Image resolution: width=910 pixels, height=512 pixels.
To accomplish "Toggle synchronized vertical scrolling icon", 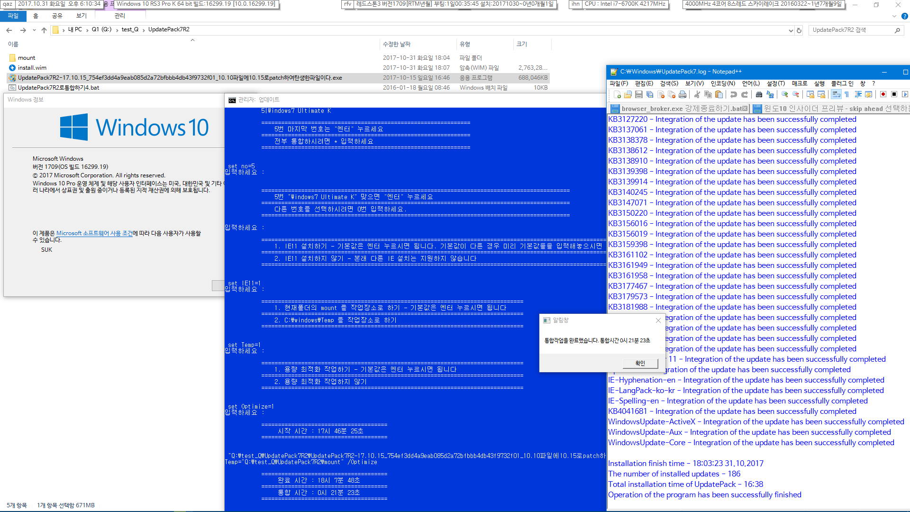I will (810, 94).
